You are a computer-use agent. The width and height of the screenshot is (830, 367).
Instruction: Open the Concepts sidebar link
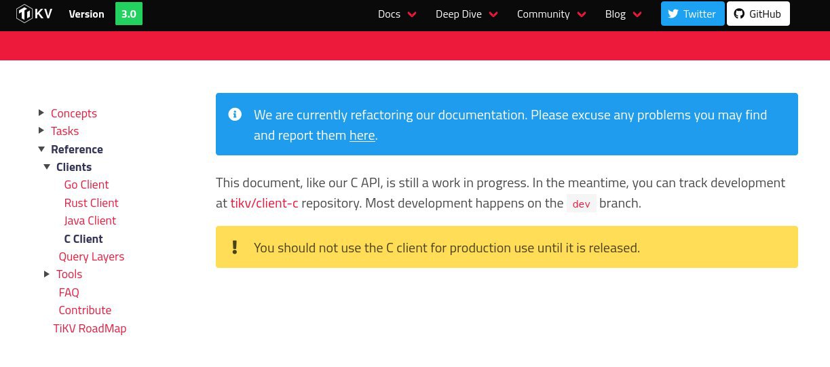click(74, 113)
